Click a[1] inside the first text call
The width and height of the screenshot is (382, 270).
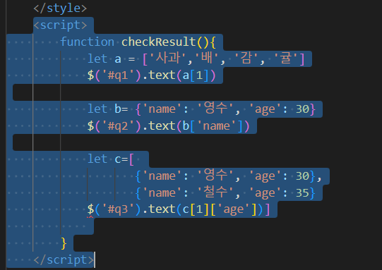click(x=196, y=75)
